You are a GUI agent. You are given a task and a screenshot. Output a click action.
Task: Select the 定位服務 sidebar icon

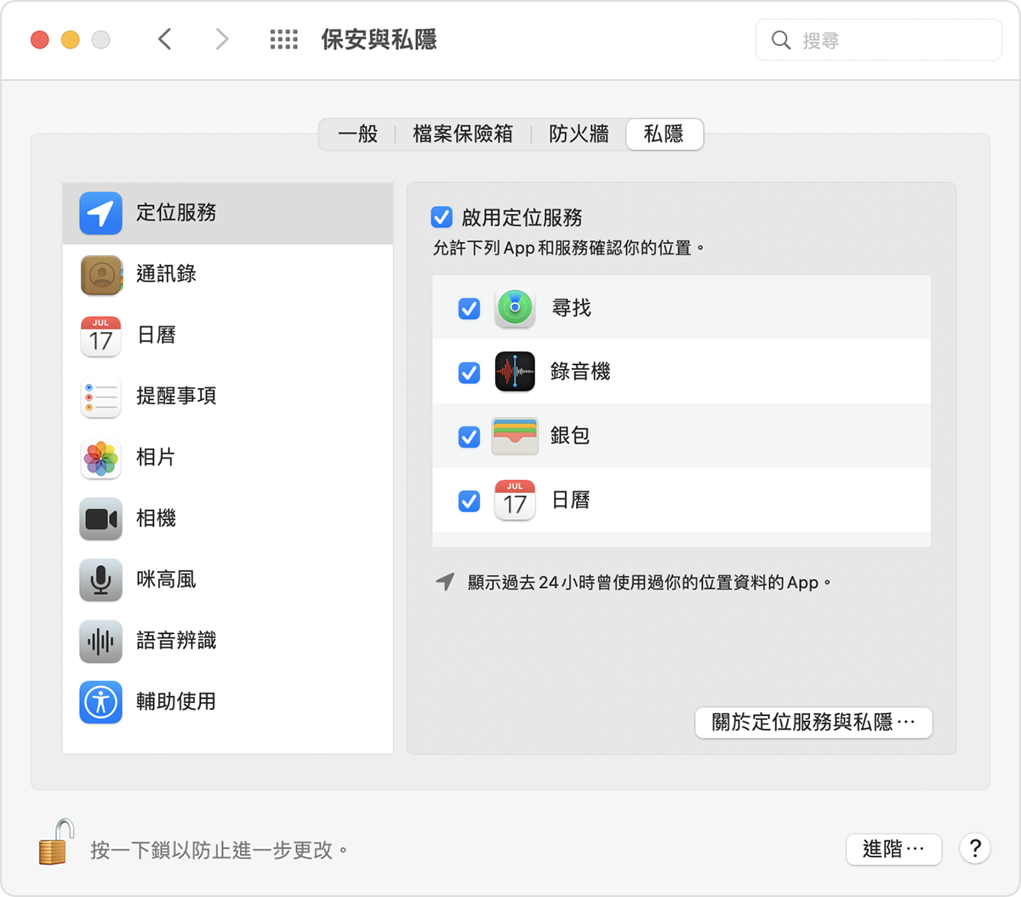(x=100, y=213)
